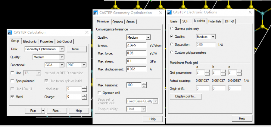Enable the Optimize cell checkbox
This screenshot has height=127, width=271.
(x=100, y=93)
